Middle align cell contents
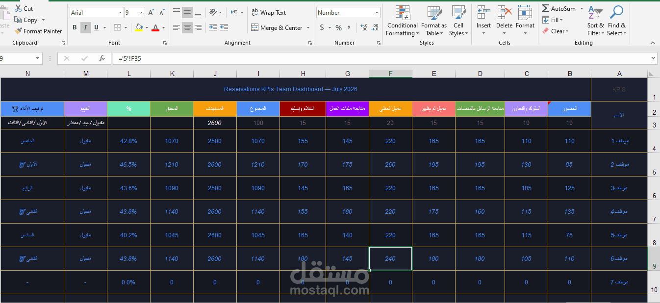 click(x=187, y=12)
